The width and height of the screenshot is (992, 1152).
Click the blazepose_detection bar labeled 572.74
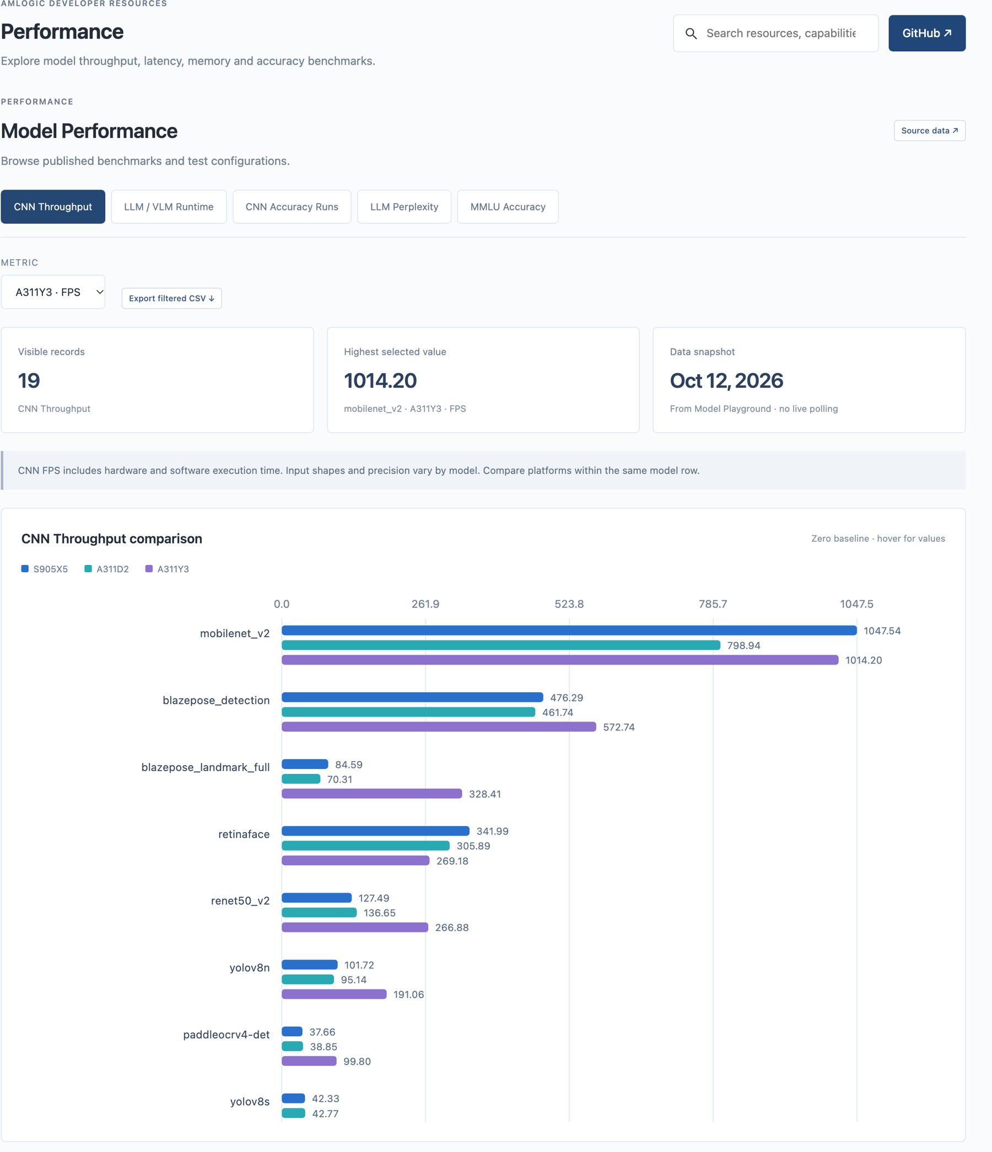pos(439,726)
